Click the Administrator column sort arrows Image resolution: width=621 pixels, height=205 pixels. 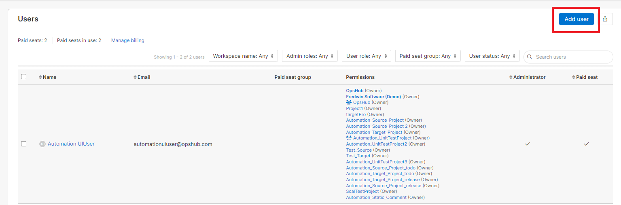(511, 77)
